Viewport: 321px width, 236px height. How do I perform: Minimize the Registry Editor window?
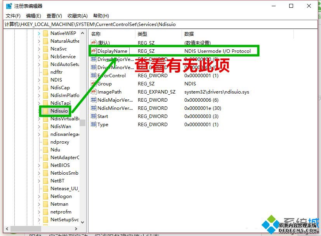click(274, 6)
